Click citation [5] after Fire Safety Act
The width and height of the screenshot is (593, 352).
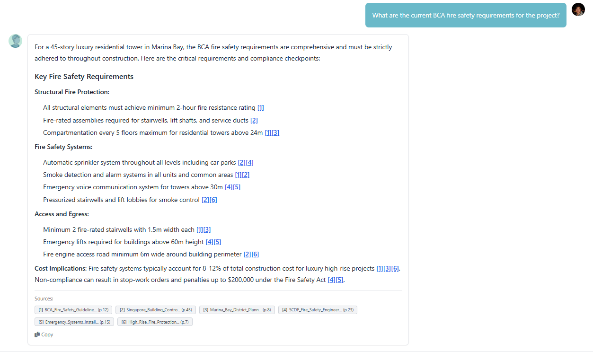pyautogui.click(x=340, y=280)
